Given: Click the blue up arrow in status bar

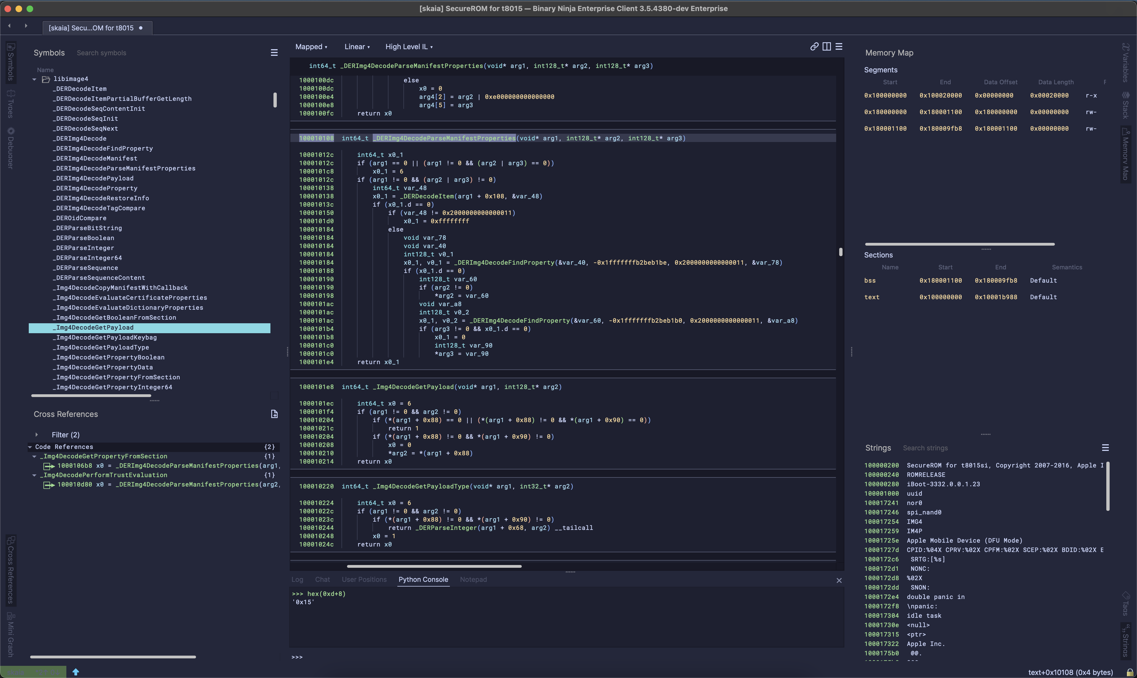Looking at the screenshot, I should (76, 672).
